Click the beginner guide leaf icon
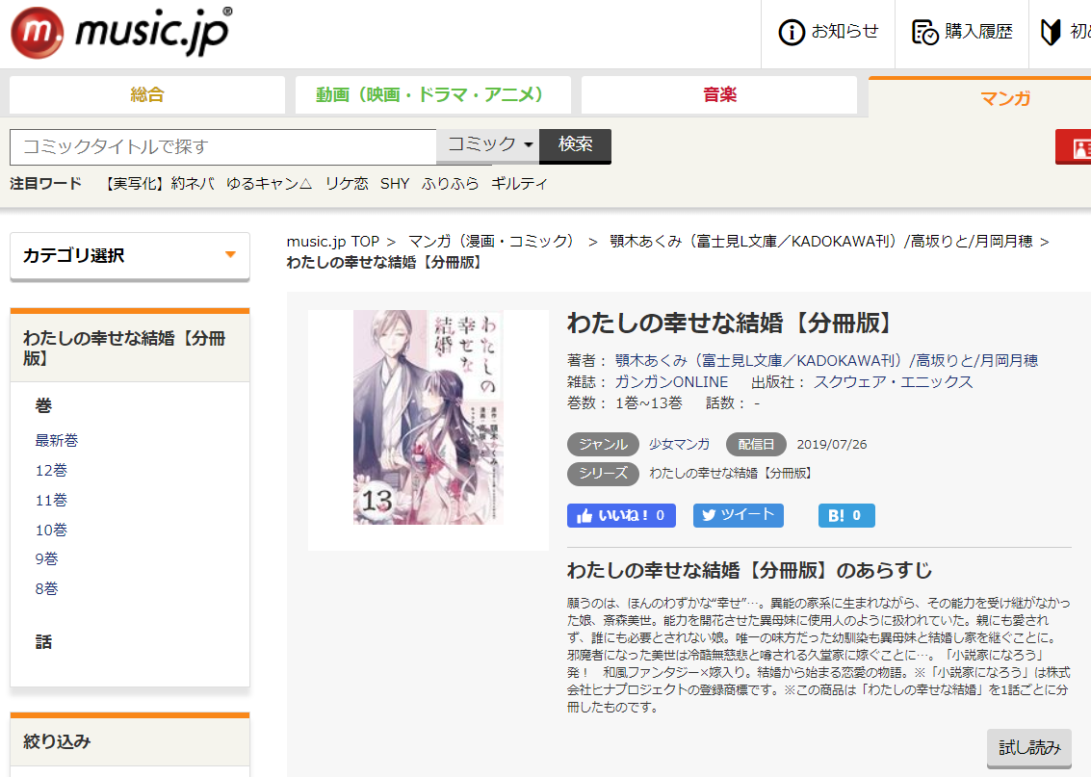1091x777 pixels. 1050,32
